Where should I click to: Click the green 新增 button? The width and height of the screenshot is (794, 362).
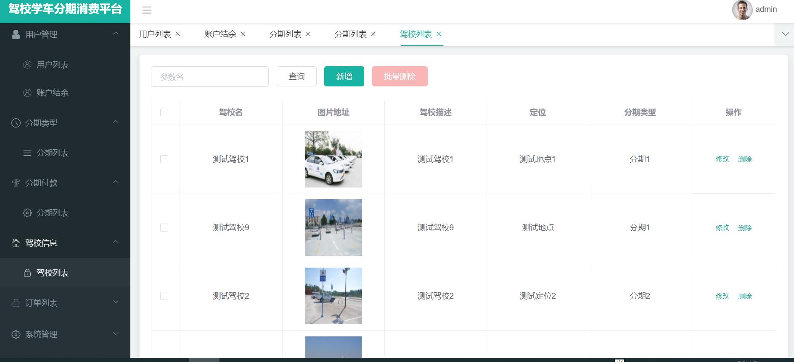pos(344,76)
